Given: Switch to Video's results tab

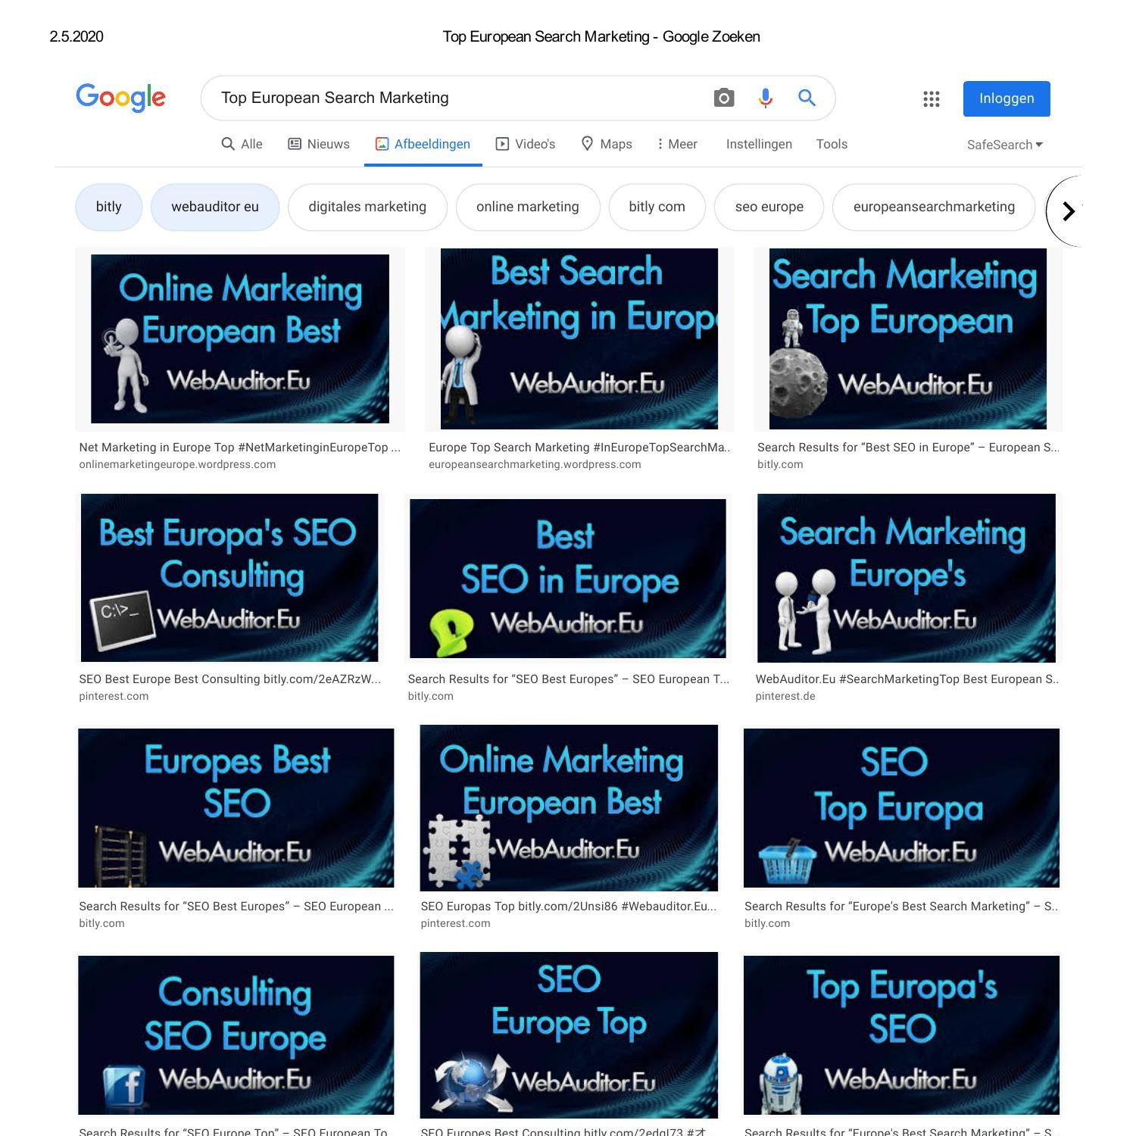Looking at the screenshot, I should coord(526,144).
